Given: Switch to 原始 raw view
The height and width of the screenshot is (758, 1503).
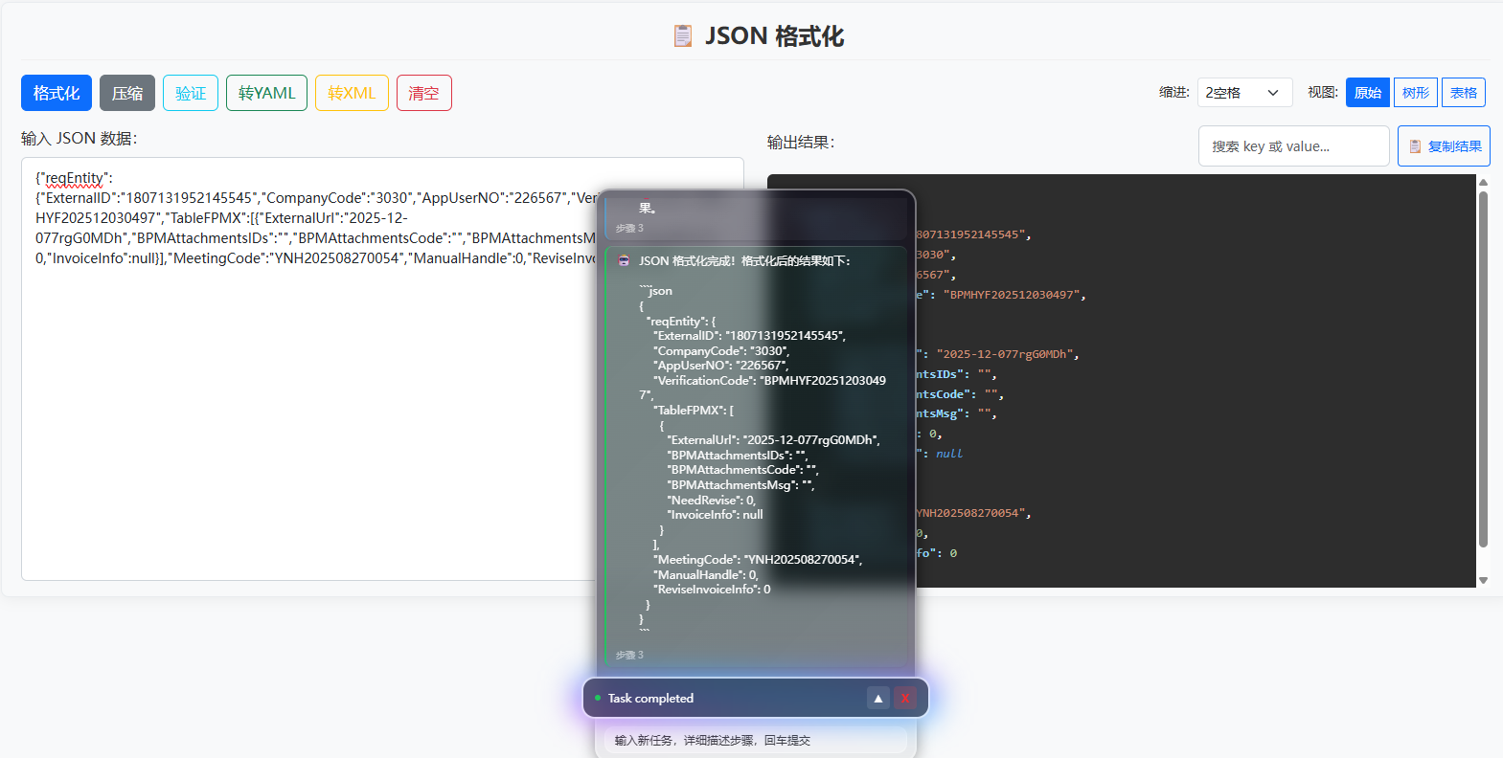Looking at the screenshot, I should pos(1368,93).
